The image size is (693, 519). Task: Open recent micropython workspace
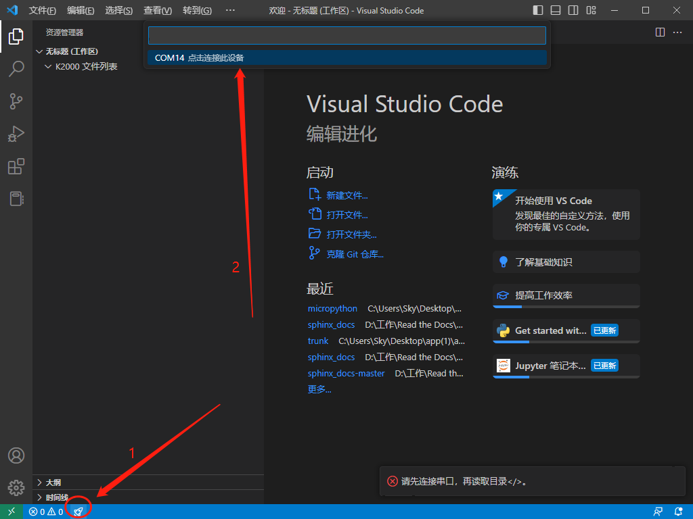point(332,308)
